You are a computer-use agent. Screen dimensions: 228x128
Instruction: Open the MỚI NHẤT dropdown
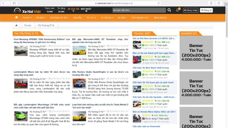[x=86, y=10]
